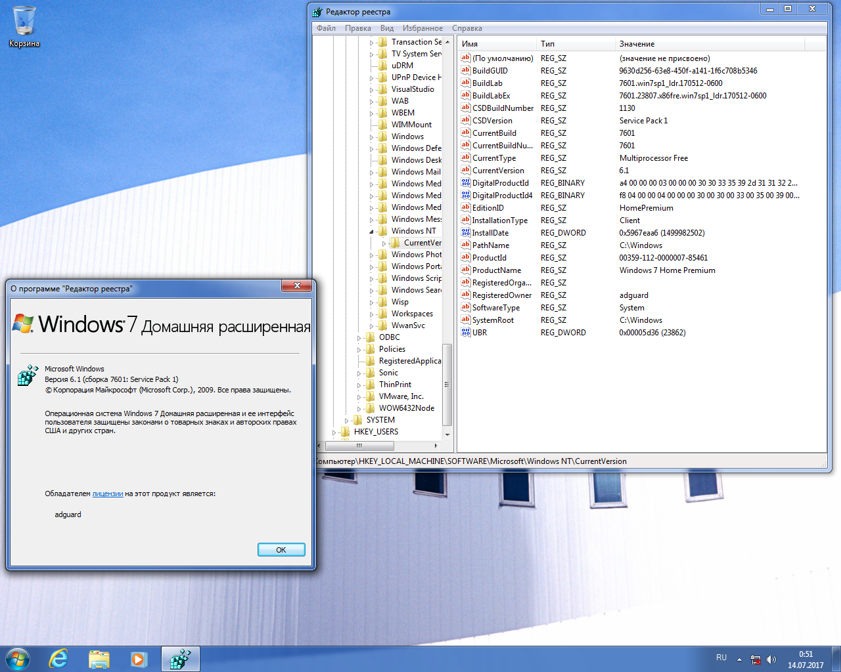Click the EditionID string value icon
This screenshot has height=672, width=841.
tap(466, 207)
